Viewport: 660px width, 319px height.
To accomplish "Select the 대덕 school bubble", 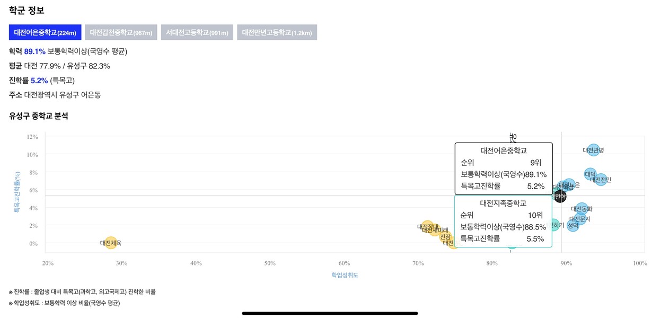I will [x=590, y=174].
